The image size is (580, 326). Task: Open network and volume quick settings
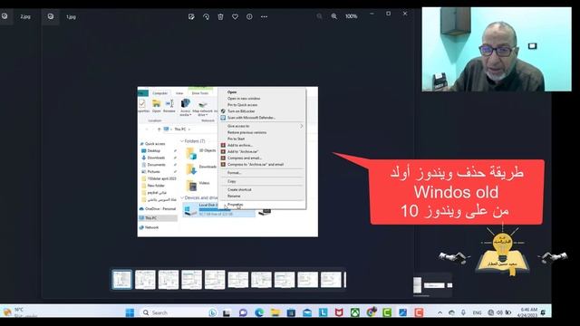[x=499, y=312]
